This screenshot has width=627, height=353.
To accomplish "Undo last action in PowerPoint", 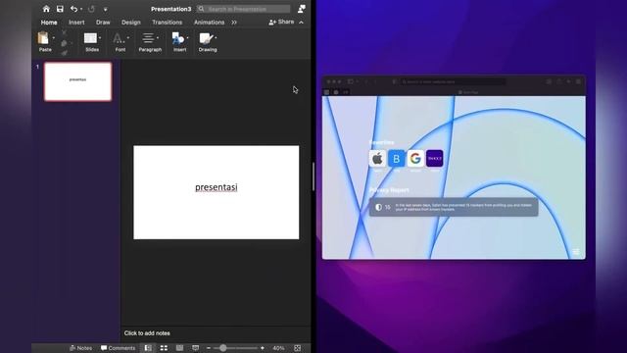I will point(73,9).
